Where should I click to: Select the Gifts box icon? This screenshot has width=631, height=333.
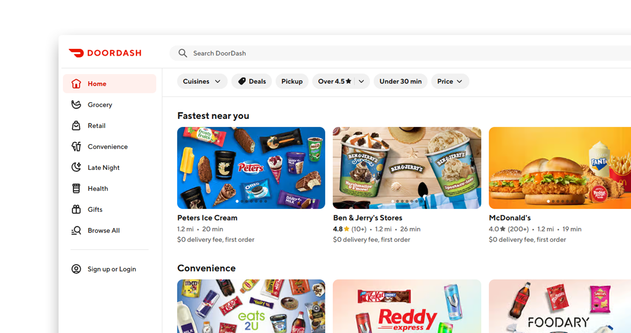[x=76, y=210]
